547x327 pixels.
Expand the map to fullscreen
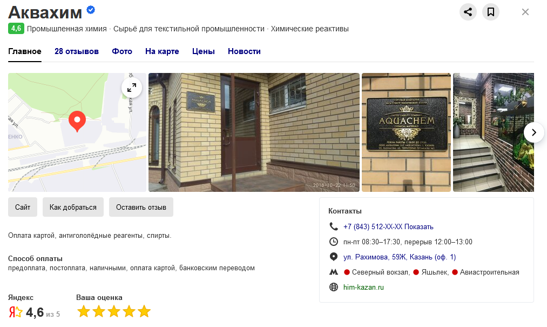pyautogui.click(x=132, y=88)
